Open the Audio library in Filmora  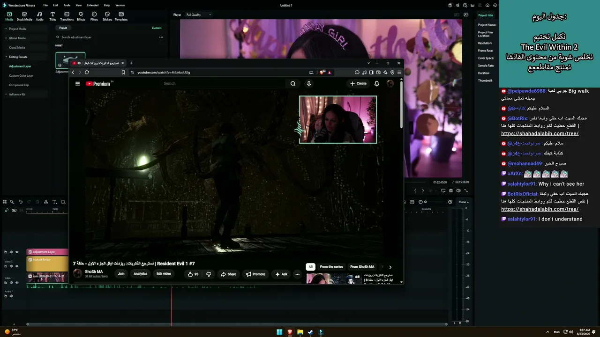click(39, 16)
